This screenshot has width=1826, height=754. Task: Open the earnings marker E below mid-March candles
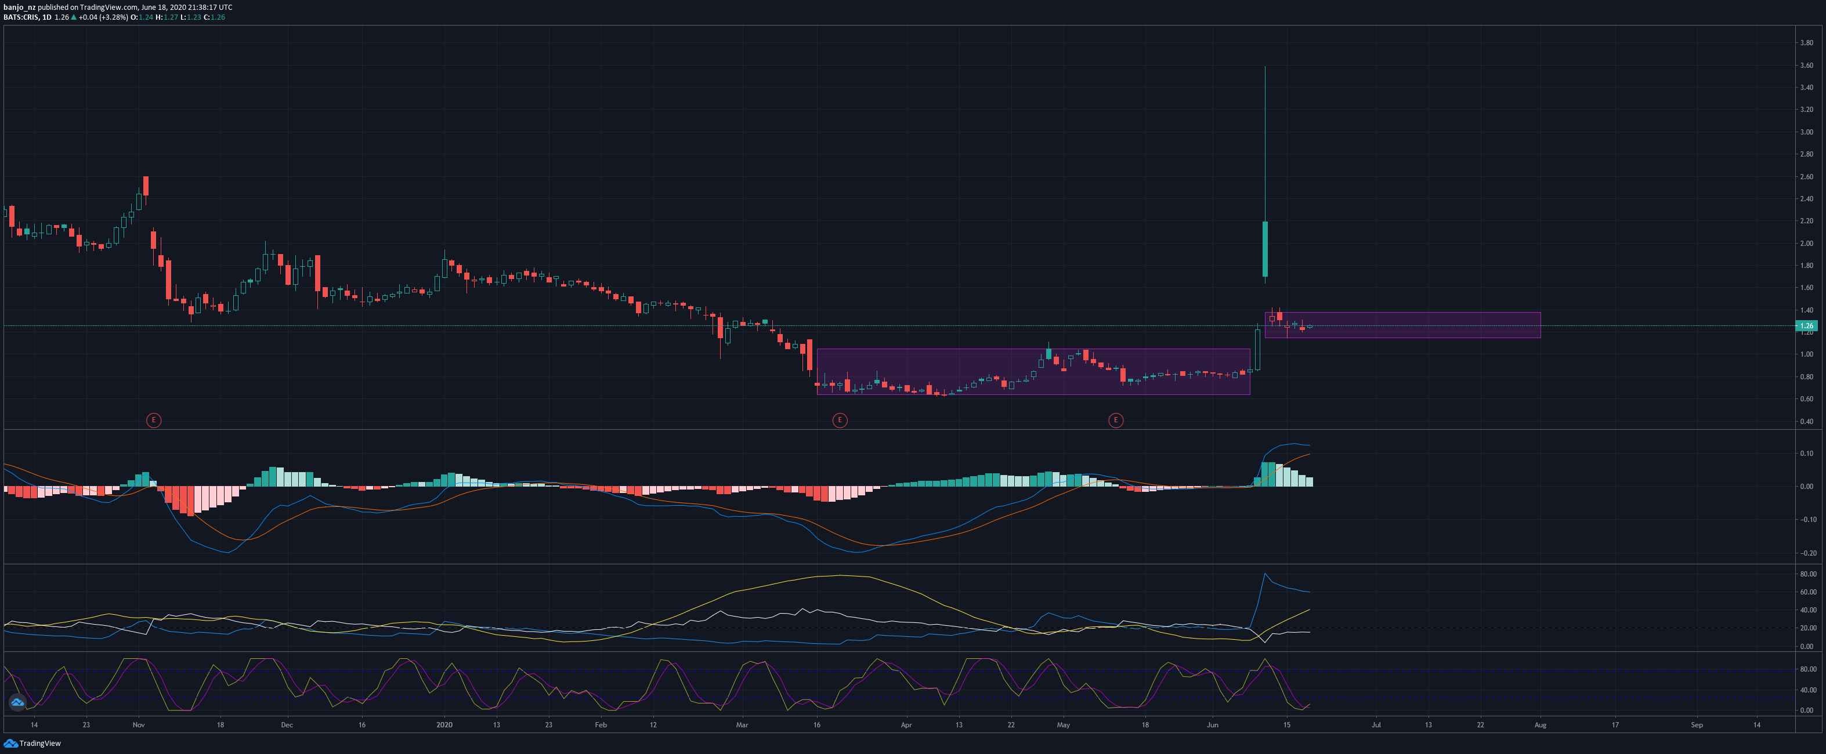839,420
